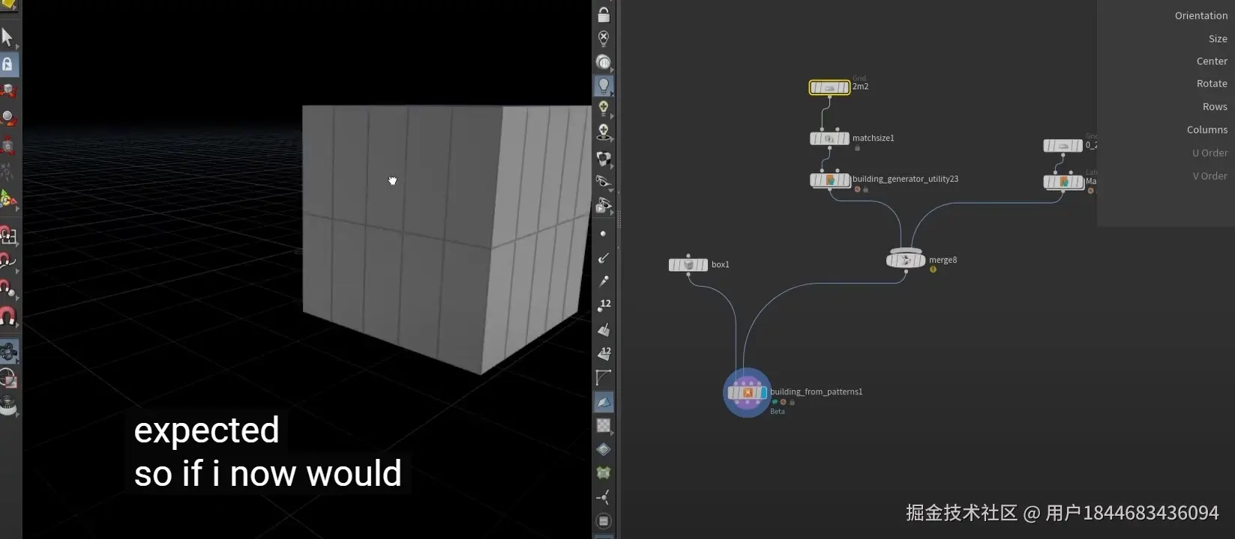The image size is (1235, 539).
Task: Toggle point trails icon
Action: coord(604,281)
